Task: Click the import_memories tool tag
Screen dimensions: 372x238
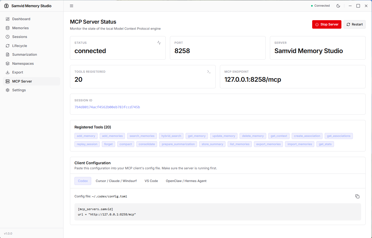Action: 300,144
